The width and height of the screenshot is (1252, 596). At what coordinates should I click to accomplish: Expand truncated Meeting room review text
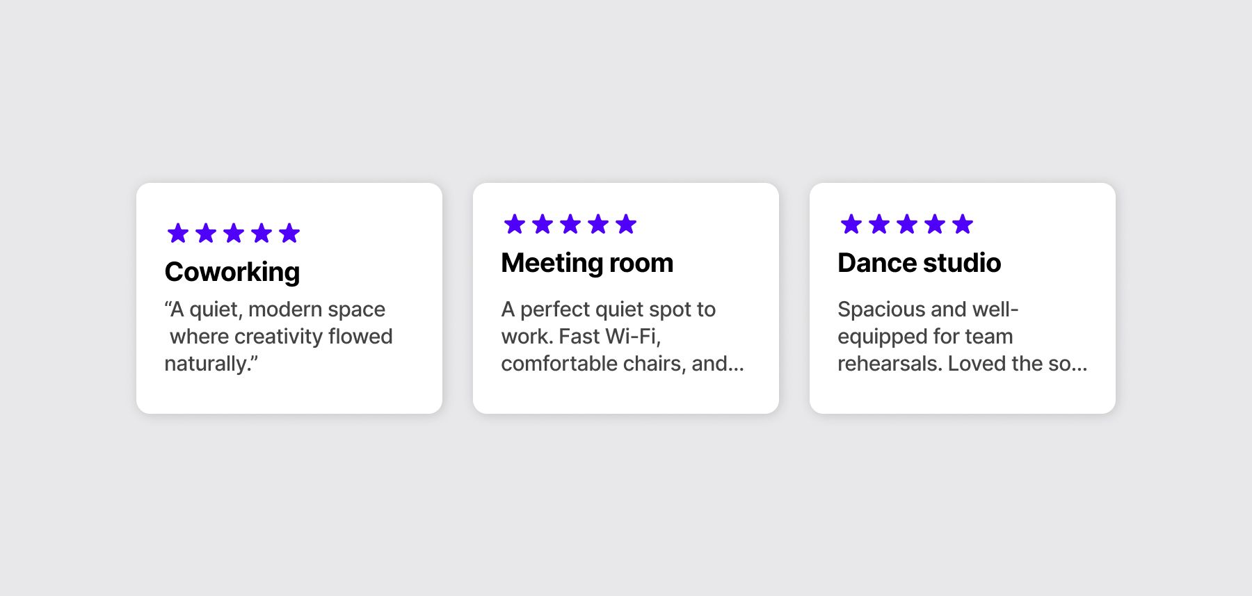click(623, 337)
